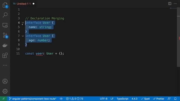Click line number 11 in gutter
Screen dimensions: 180x101
(x=18, y=54)
